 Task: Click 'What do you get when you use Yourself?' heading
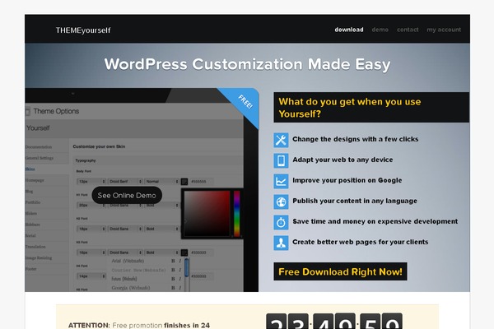pos(371,108)
